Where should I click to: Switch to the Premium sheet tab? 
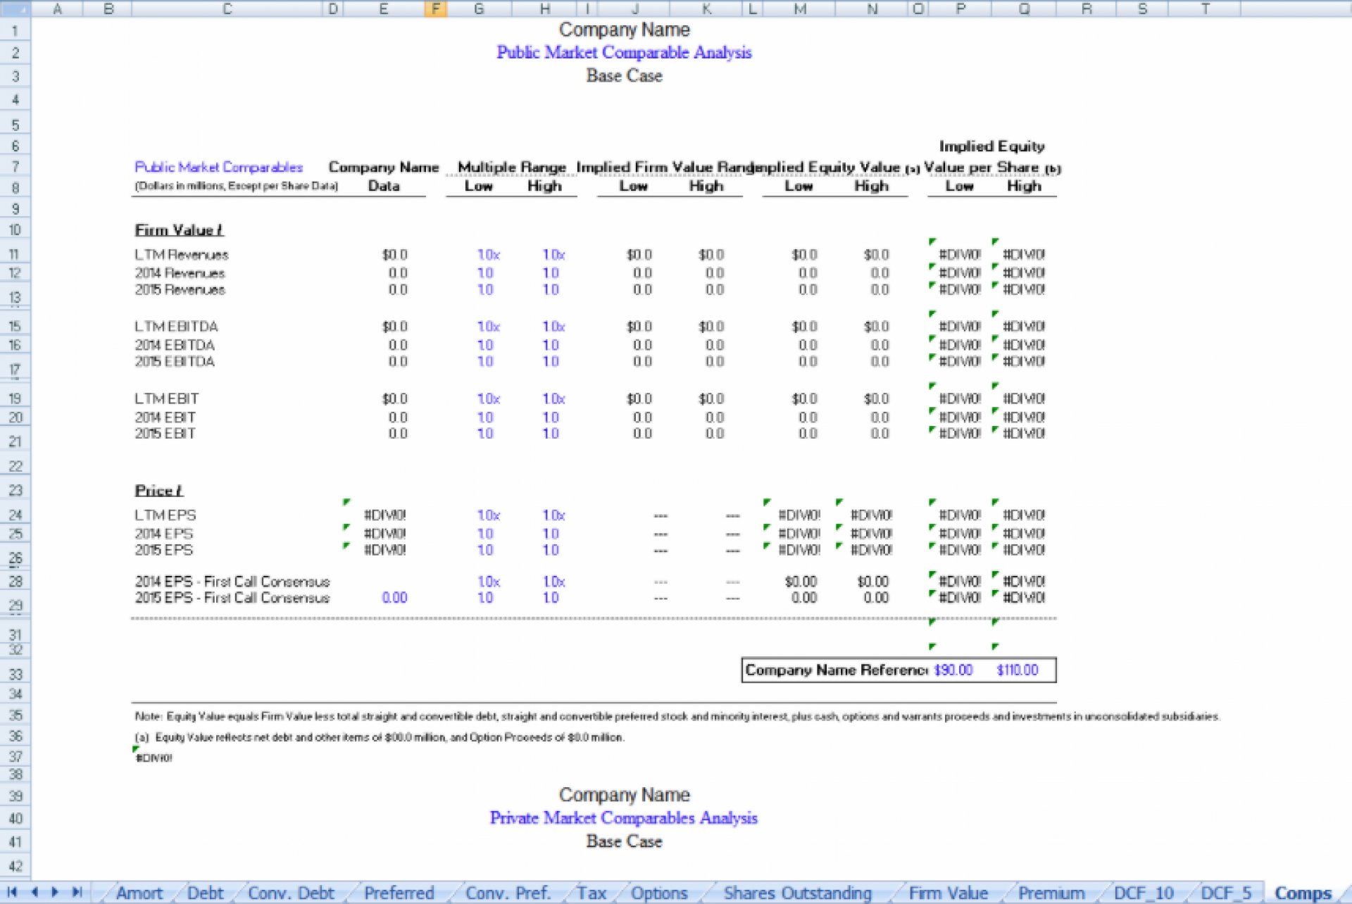(1051, 893)
